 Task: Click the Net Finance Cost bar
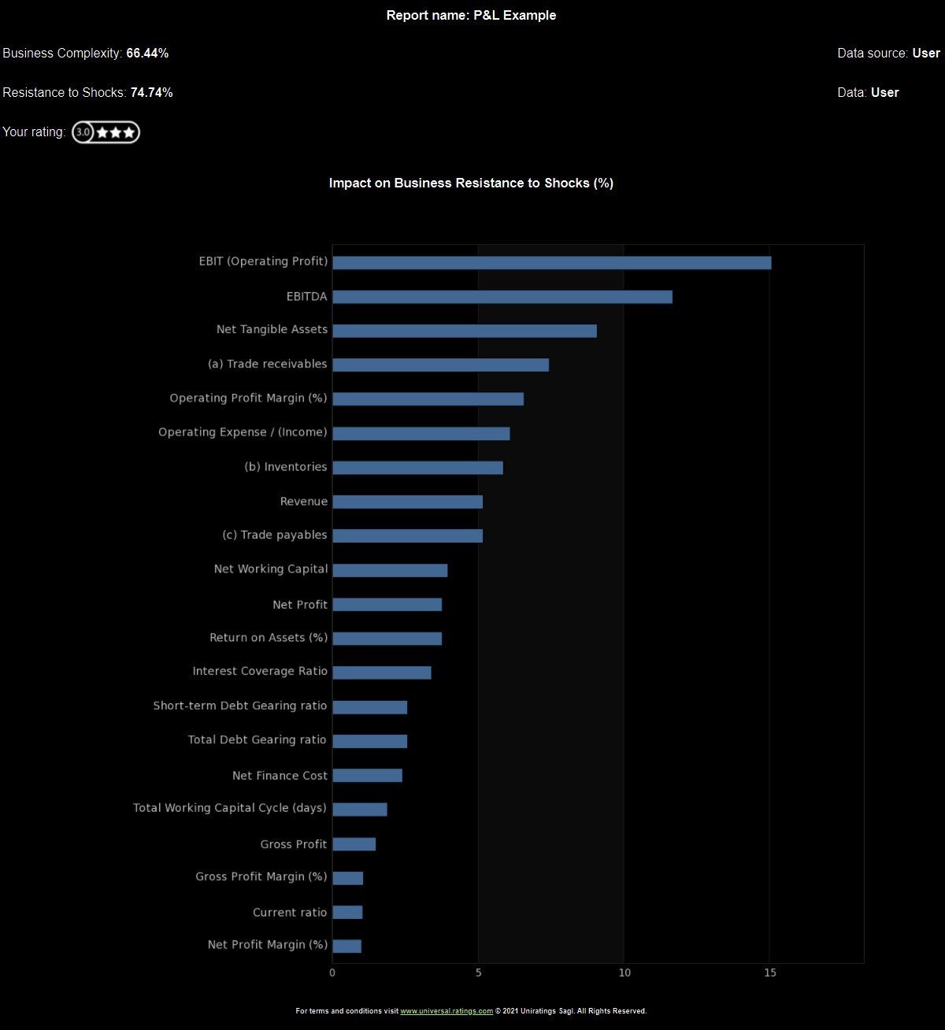tap(367, 776)
